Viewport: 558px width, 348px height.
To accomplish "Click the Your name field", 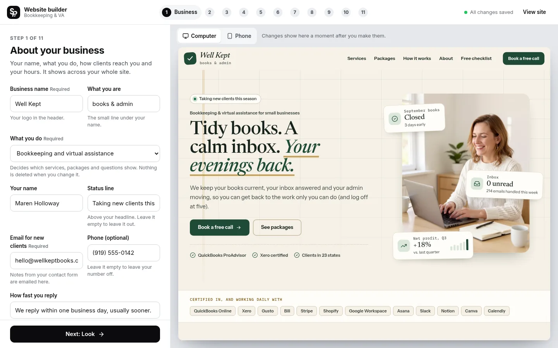I will 46,203.
